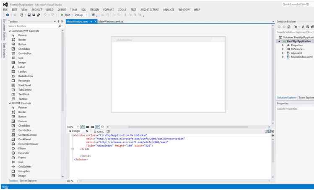The width and height of the screenshot is (314, 190).
Task: Pick the RadioButton control in Toolbox
Action: click(25, 76)
